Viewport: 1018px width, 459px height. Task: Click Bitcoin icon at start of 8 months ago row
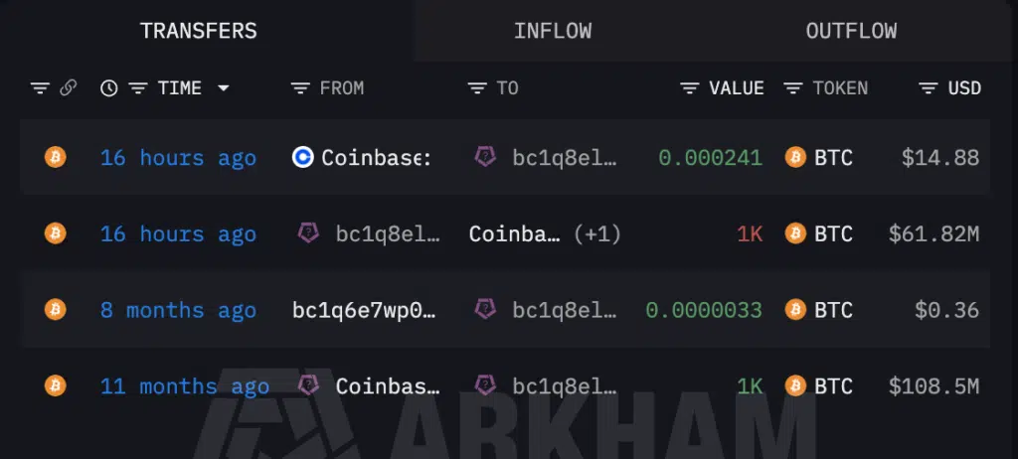click(x=56, y=310)
